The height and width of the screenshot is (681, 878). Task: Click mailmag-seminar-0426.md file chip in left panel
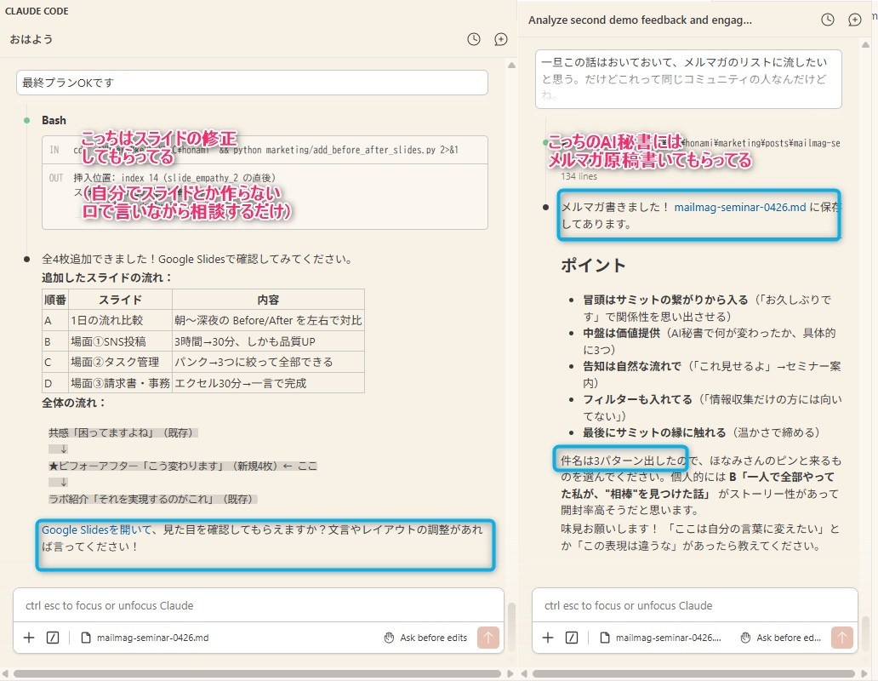pyautogui.click(x=145, y=638)
